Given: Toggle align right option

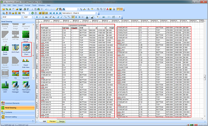Looking at the screenshot, I should tap(79, 17).
